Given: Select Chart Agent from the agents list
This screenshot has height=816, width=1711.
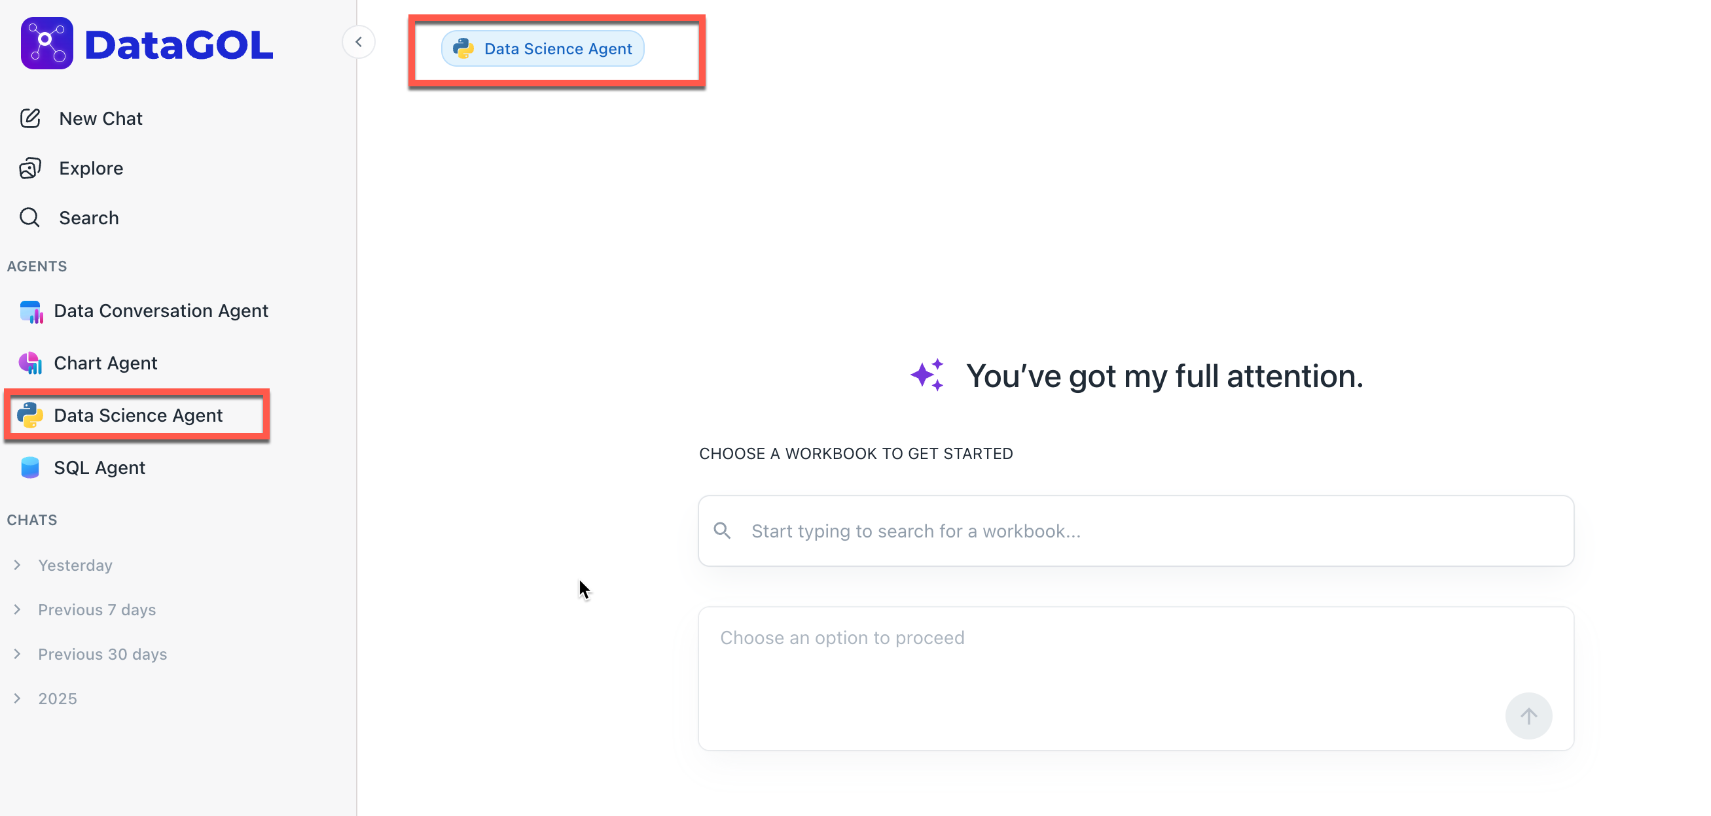Looking at the screenshot, I should (x=105, y=363).
